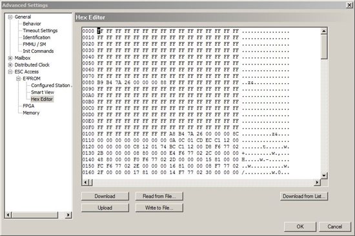Select Hex Editor tree item

42,99
